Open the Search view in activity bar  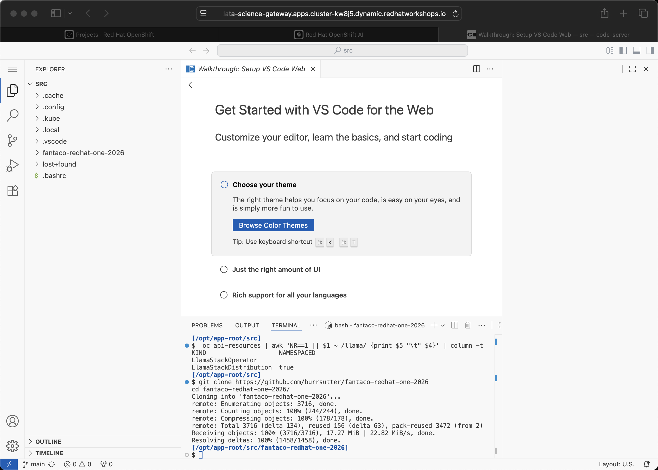(12, 115)
